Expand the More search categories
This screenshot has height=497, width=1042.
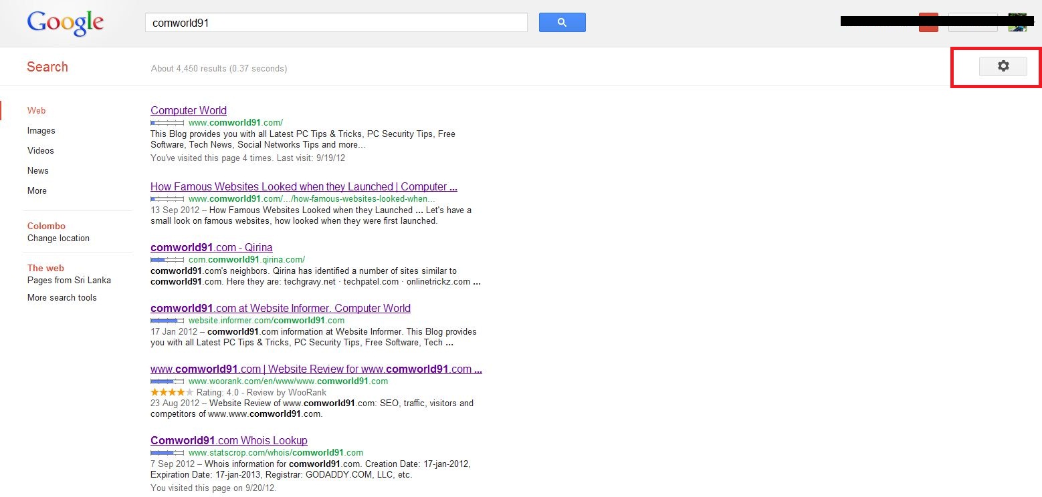point(37,190)
